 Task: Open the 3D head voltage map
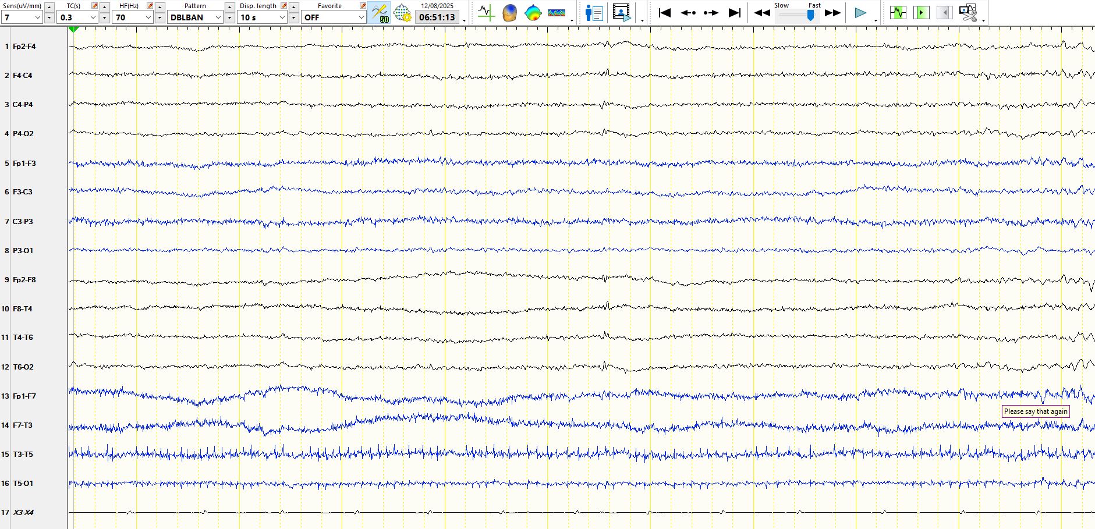509,13
